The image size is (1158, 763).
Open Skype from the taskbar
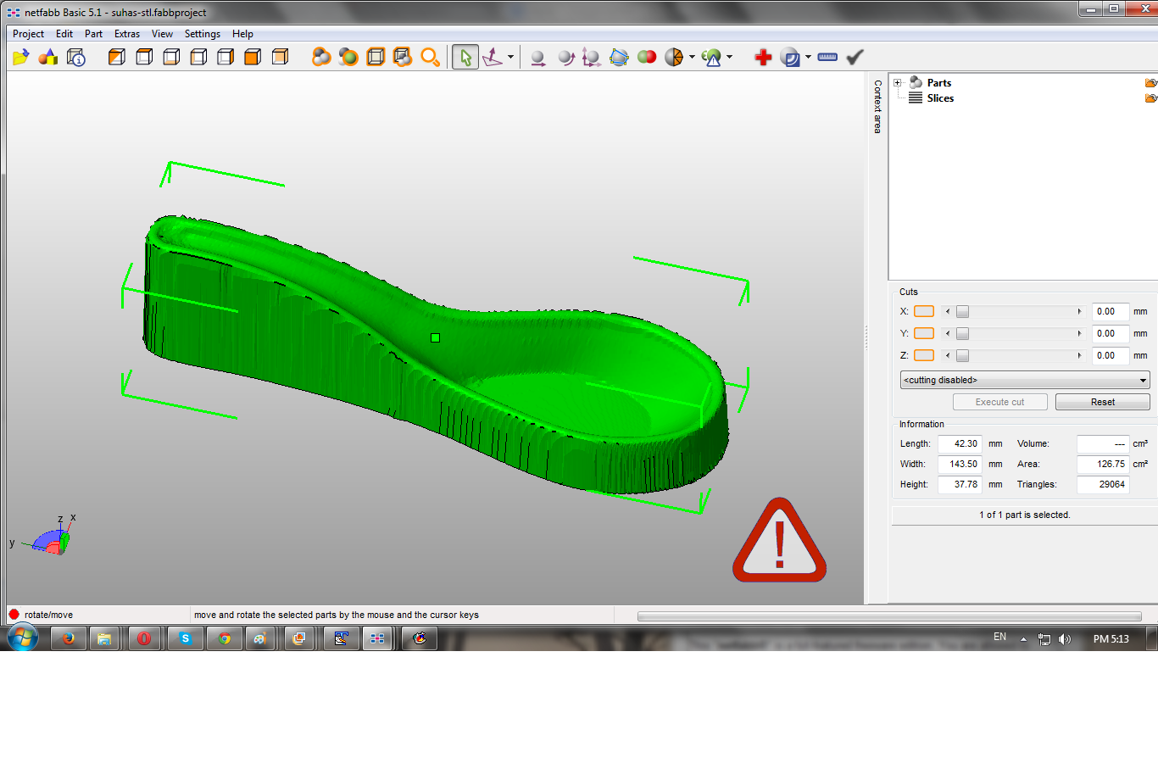click(x=185, y=638)
